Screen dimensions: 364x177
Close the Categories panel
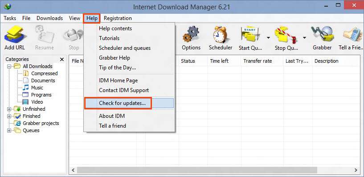coord(62,60)
